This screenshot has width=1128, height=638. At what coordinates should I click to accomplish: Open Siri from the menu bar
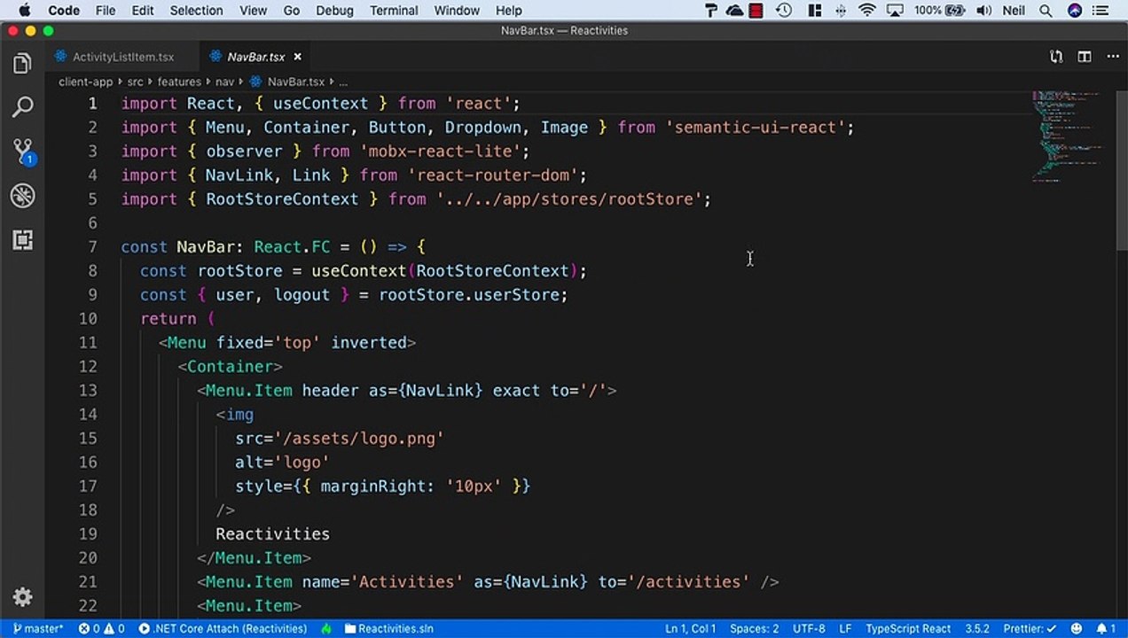1075,11
